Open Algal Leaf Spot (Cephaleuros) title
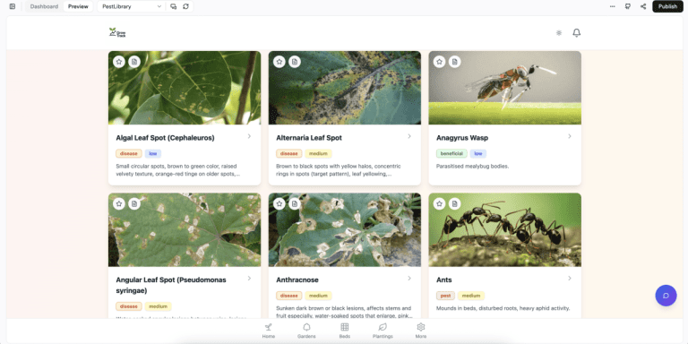 click(x=165, y=138)
